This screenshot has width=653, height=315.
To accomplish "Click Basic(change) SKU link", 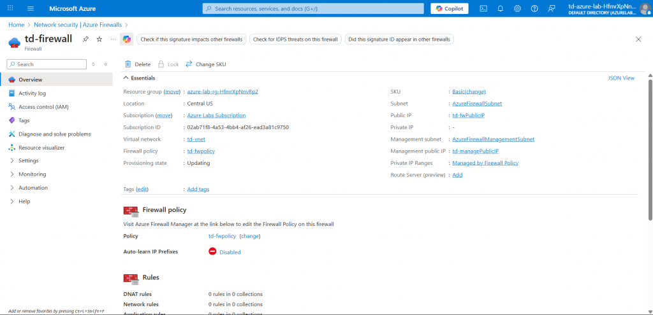I will pos(469,92).
